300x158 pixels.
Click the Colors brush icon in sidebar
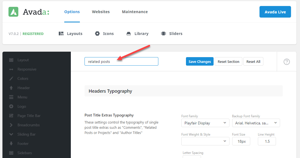pos(11,79)
